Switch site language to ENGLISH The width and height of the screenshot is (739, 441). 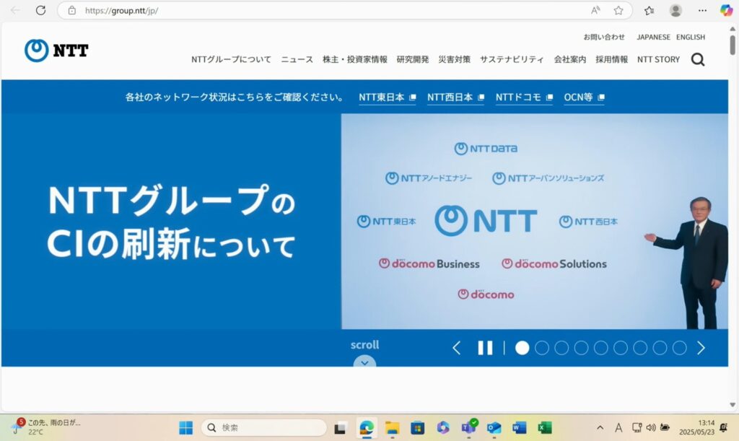[x=691, y=37]
